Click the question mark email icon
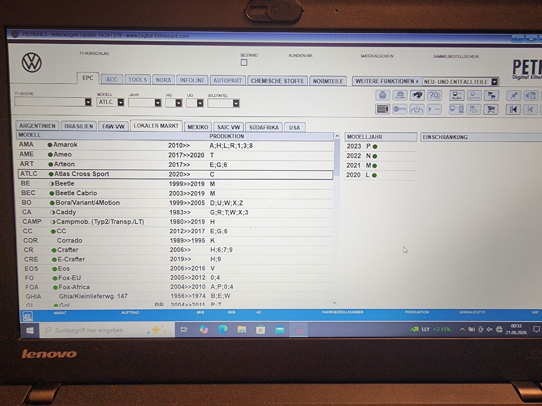Image resolution: width=542 pixels, height=406 pixels. (434, 96)
